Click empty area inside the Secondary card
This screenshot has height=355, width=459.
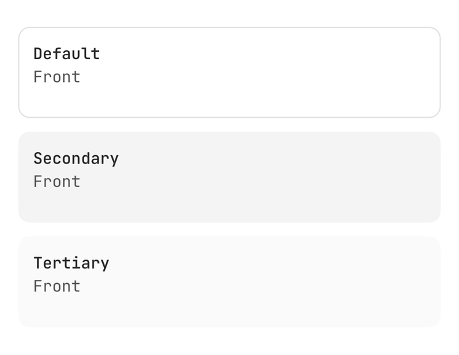pyautogui.click(x=263, y=177)
